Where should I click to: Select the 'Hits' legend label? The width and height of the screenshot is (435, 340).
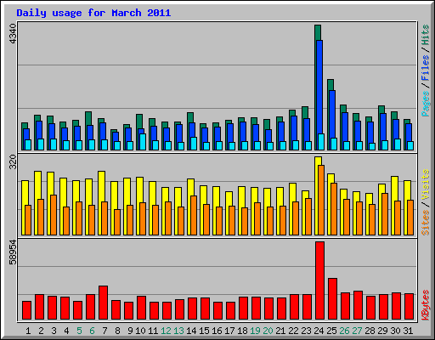(x=426, y=35)
